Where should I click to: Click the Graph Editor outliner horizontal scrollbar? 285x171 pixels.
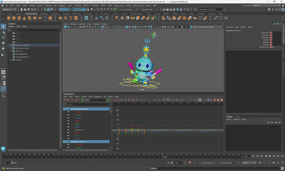coord(86,150)
